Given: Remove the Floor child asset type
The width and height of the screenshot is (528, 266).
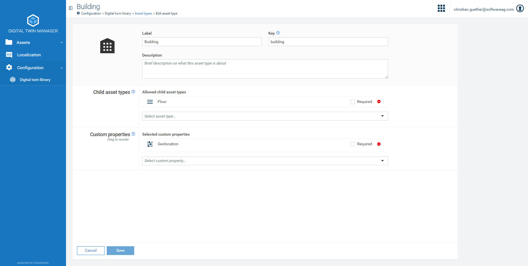Looking at the screenshot, I should (379, 102).
